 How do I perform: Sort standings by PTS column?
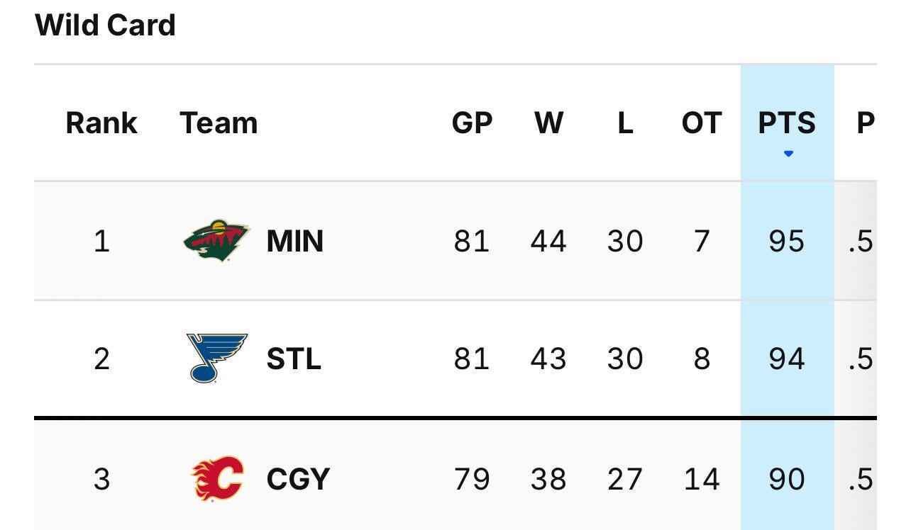787,123
